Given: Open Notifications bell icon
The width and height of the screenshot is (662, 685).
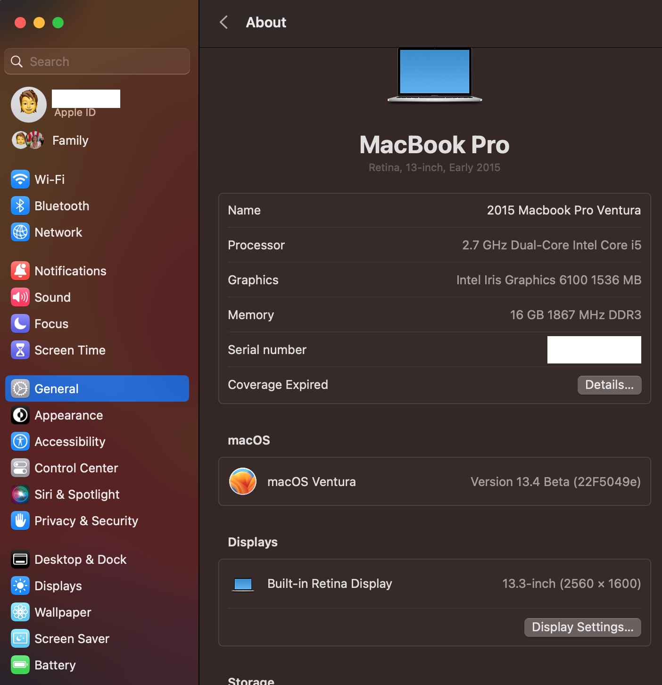Looking at the screenshot, I should (x=20, y=271).
